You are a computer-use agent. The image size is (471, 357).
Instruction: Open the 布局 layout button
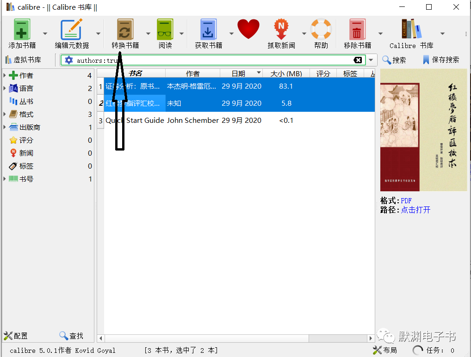(x=385, y=350)
